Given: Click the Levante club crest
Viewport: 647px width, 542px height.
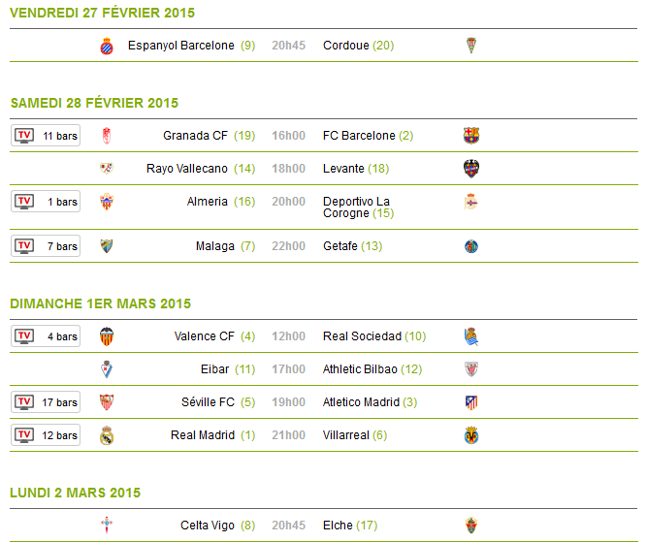Looking at the screenshot, I should pyautogui.click(x=471, y=169).
